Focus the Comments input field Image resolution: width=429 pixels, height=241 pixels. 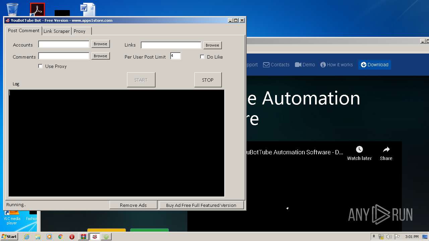(64, 56)
